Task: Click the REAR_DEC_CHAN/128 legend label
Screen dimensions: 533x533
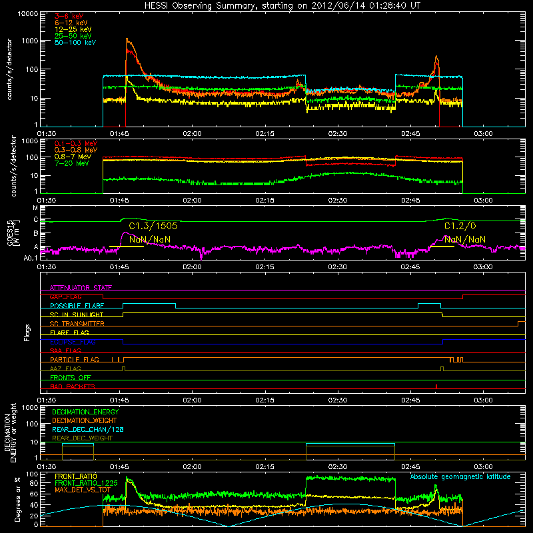Action: [88, 429]
